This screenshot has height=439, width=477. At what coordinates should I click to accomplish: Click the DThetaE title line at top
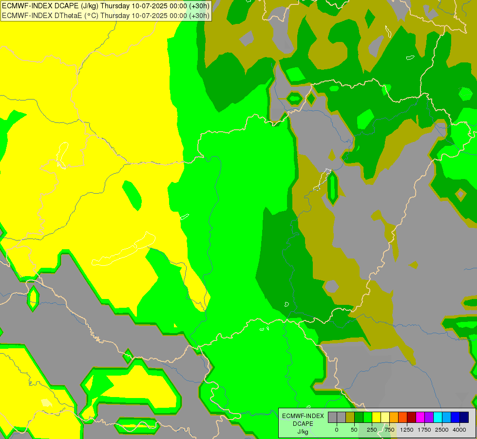[x=106, y=16]
